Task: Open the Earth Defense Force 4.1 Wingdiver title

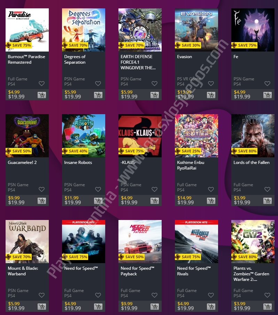Action: (138, 62)
